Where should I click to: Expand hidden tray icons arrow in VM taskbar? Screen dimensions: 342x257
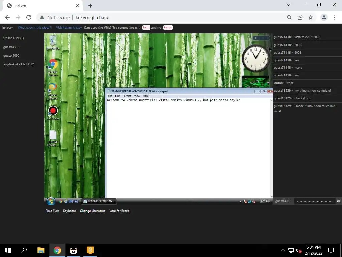pos(240,201)
